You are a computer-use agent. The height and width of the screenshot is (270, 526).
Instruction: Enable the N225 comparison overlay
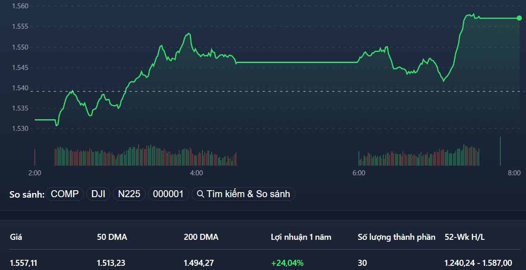click(129, 194)
